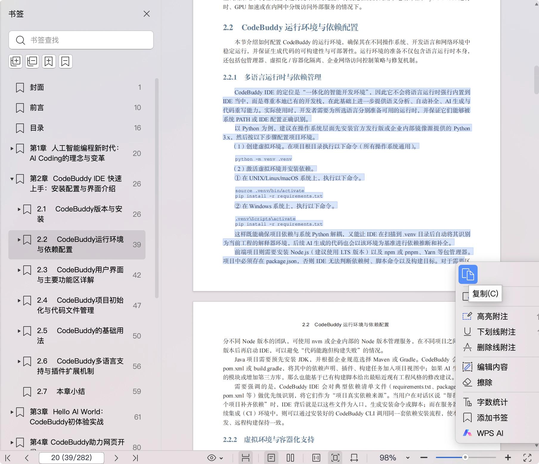
Task: Click the bookmark search field
Action: coord(81,40)
